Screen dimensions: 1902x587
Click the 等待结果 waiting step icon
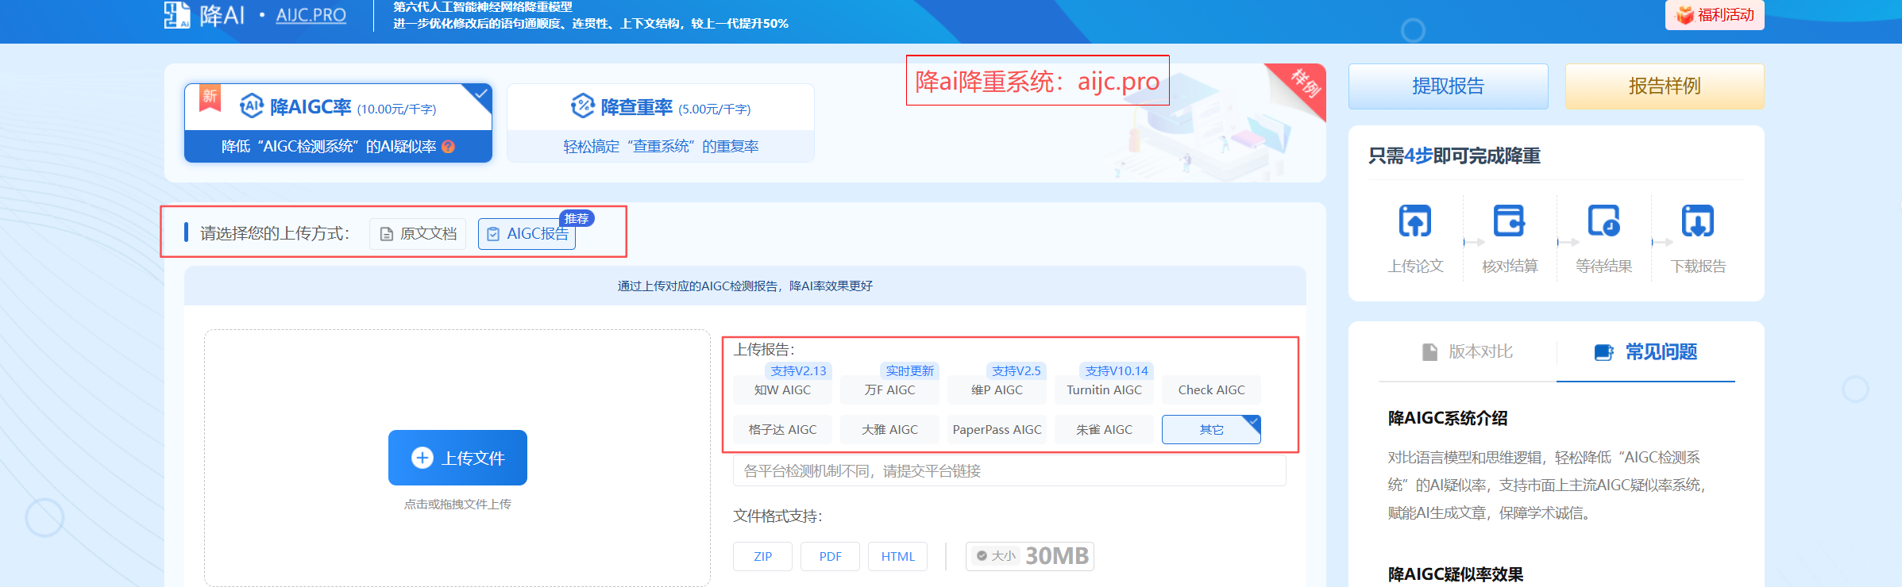[1603, 221]
